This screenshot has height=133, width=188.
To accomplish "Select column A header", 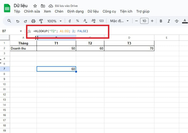I will tap(23, 38).
